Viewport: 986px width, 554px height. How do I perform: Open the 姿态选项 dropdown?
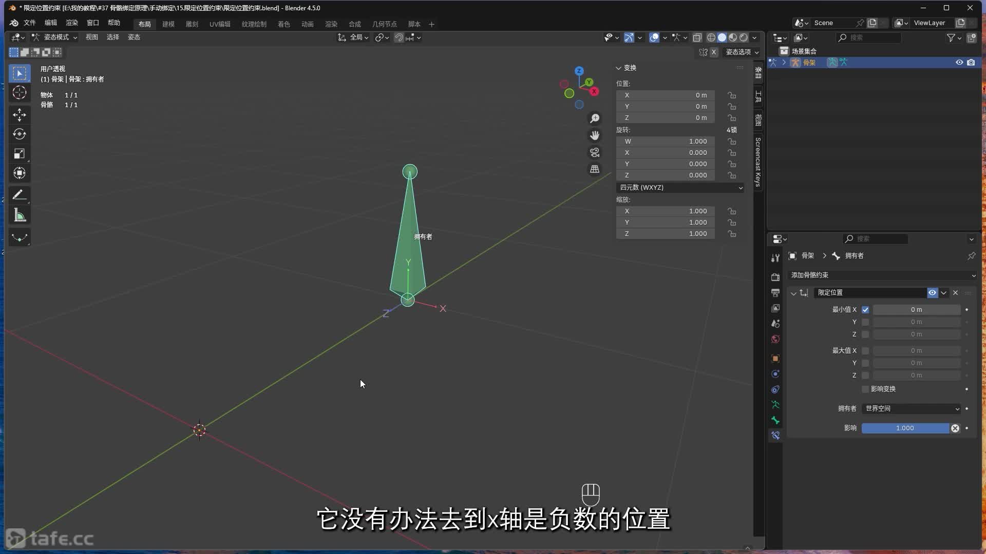point(742,52)
